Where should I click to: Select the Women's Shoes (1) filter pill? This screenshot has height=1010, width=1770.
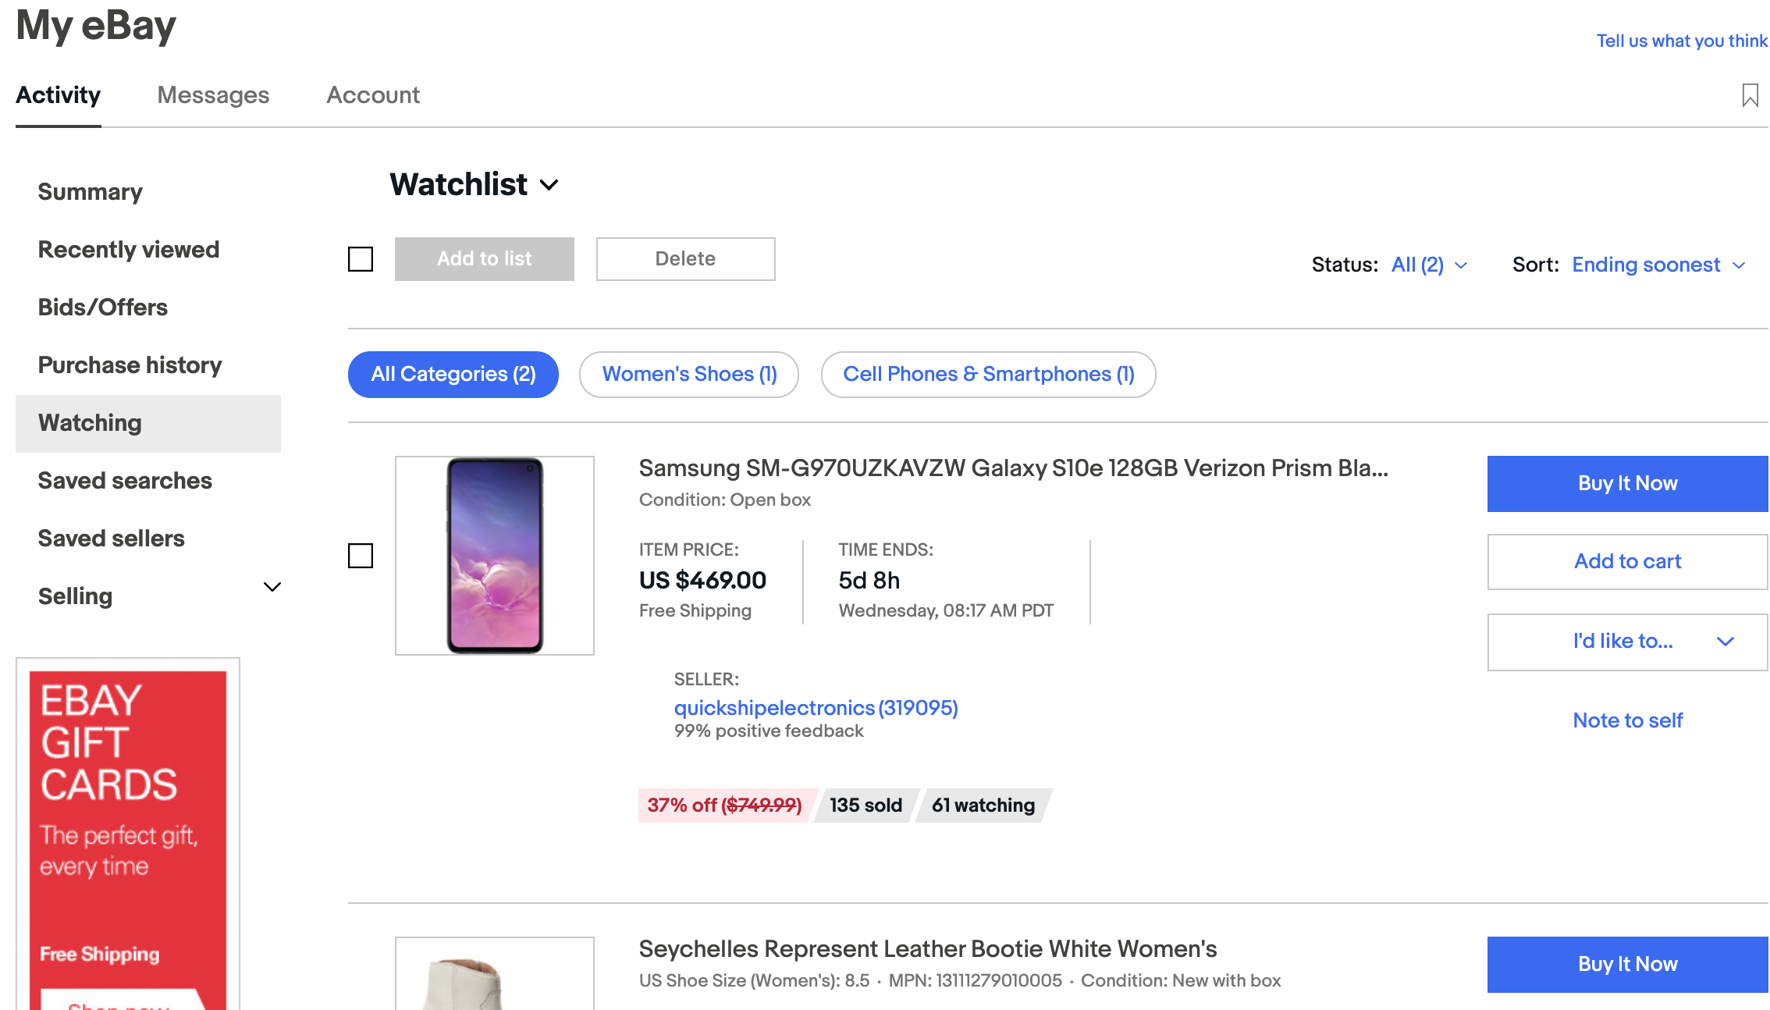tap(688, 375)
